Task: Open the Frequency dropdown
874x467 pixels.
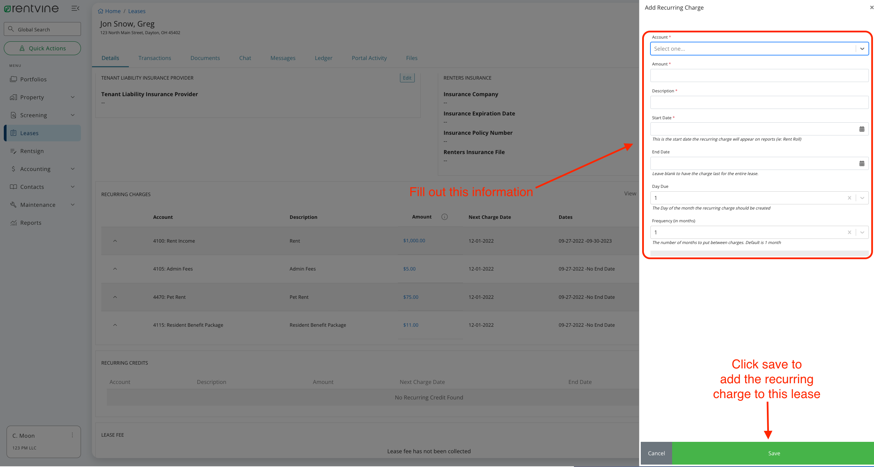Action: coord(862,232)
